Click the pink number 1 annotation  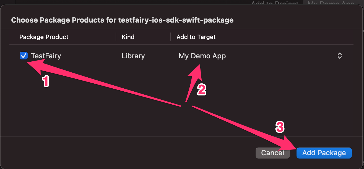pos(45,81)
